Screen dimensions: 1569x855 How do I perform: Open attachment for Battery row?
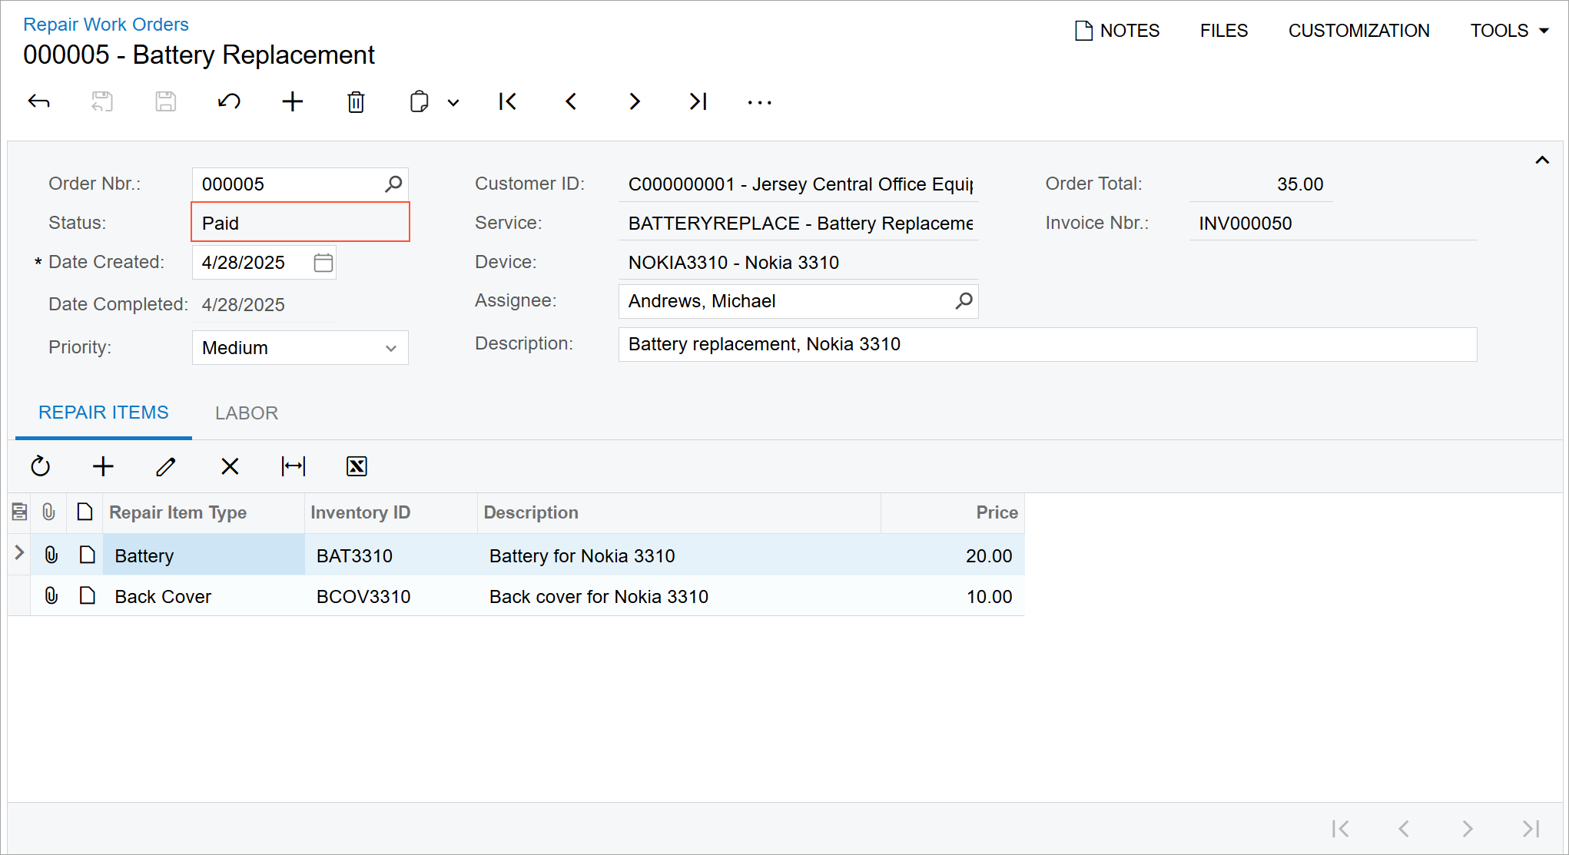(51, 555)
